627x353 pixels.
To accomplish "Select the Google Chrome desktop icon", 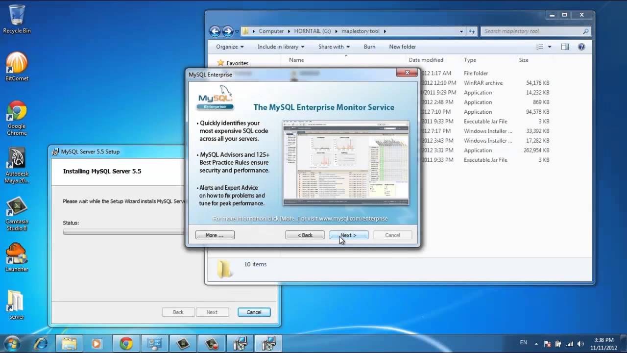I will 17,118.
